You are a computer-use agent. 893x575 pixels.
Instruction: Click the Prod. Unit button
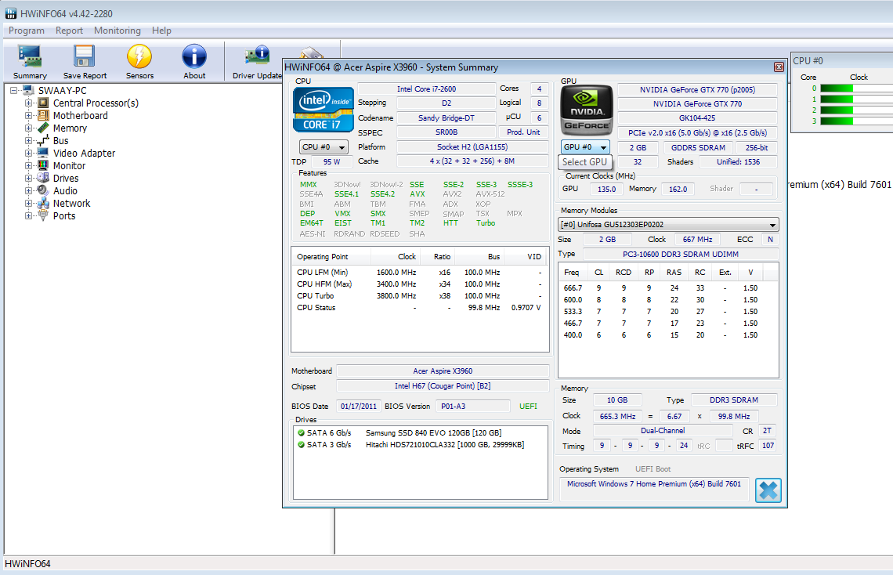(523, 132)
